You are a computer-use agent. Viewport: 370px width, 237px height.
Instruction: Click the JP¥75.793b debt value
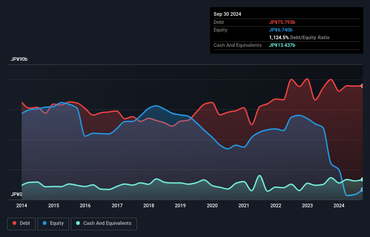coord(282,22)
